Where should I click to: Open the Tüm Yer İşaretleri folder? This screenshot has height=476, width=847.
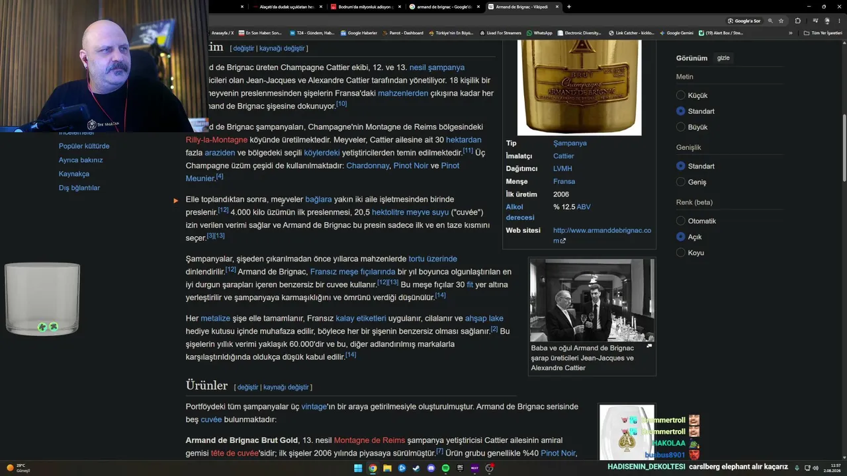(x=823, y=33)
